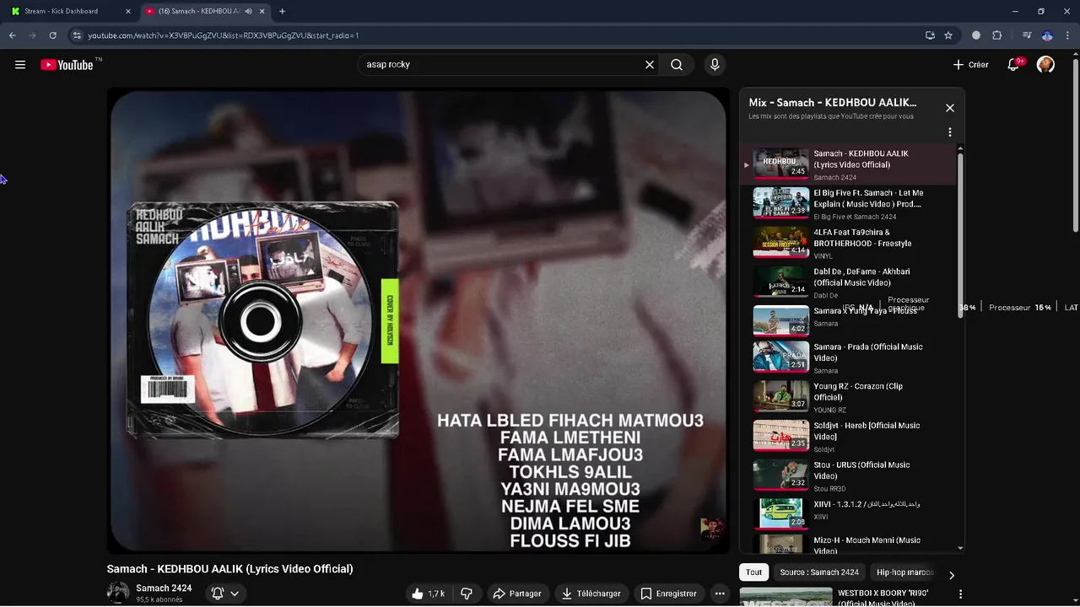Open the globe extension icon
Viewport: 1080px width, 607px height.
click(x=976, y=35)
